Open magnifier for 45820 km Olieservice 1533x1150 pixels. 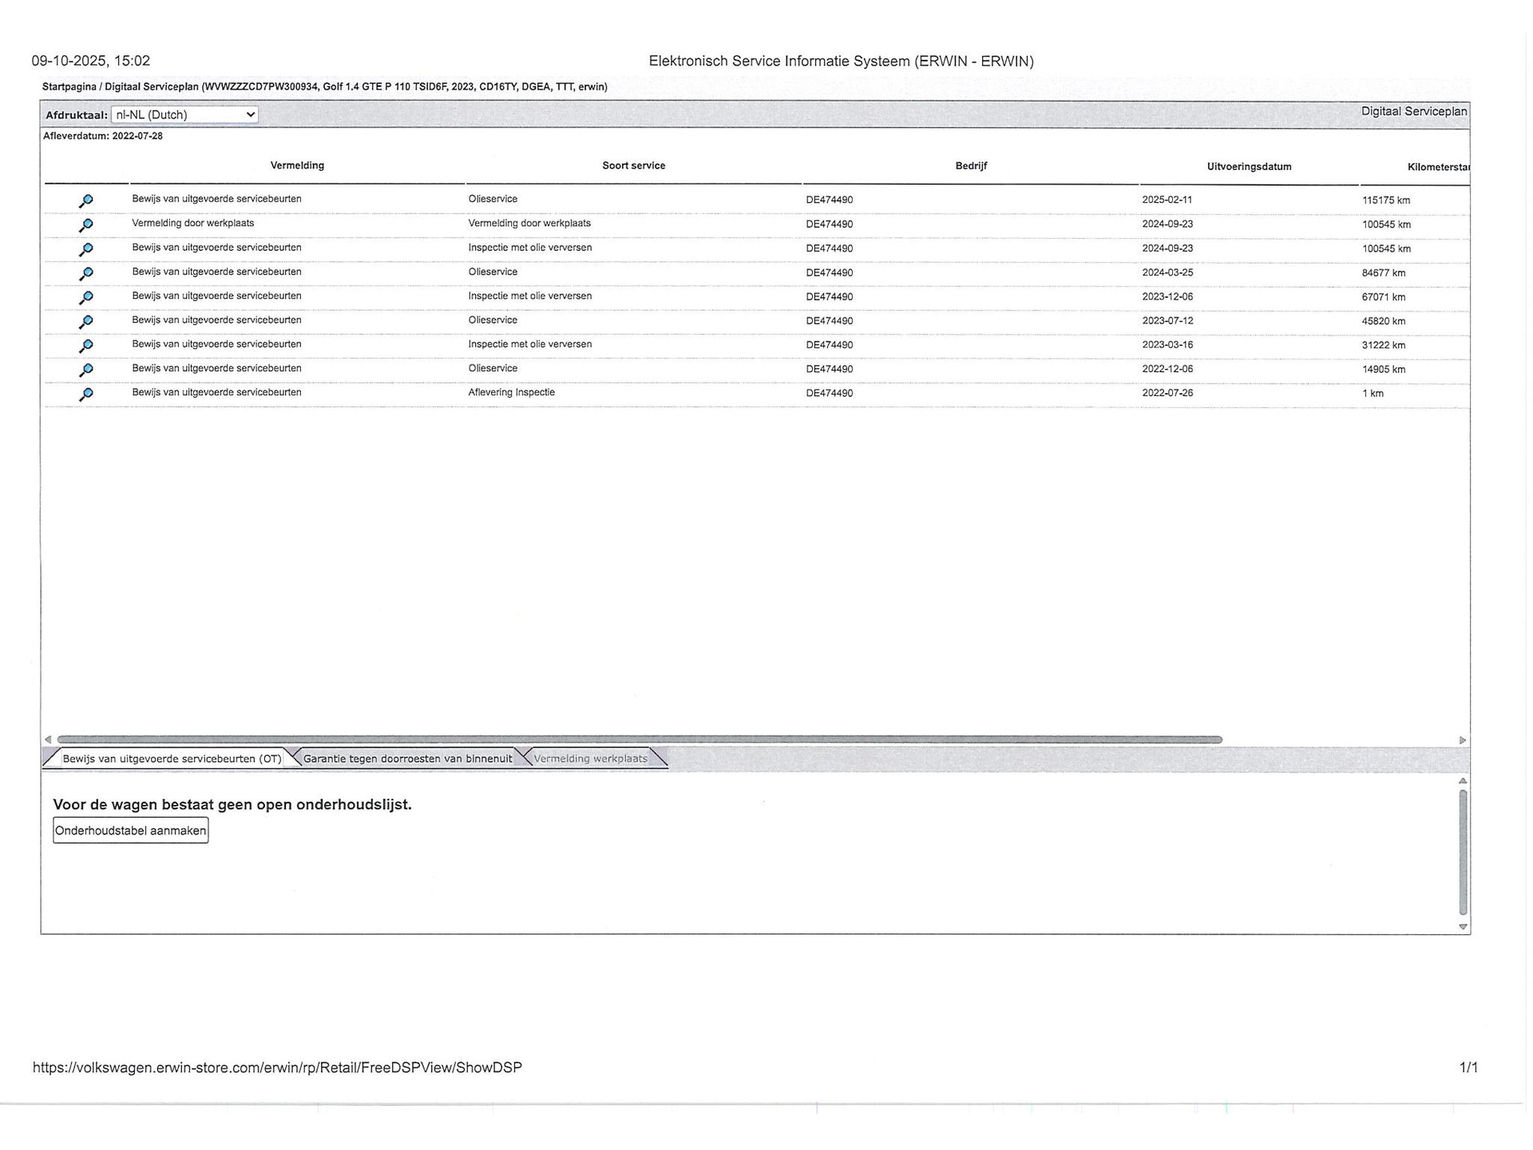86,321
